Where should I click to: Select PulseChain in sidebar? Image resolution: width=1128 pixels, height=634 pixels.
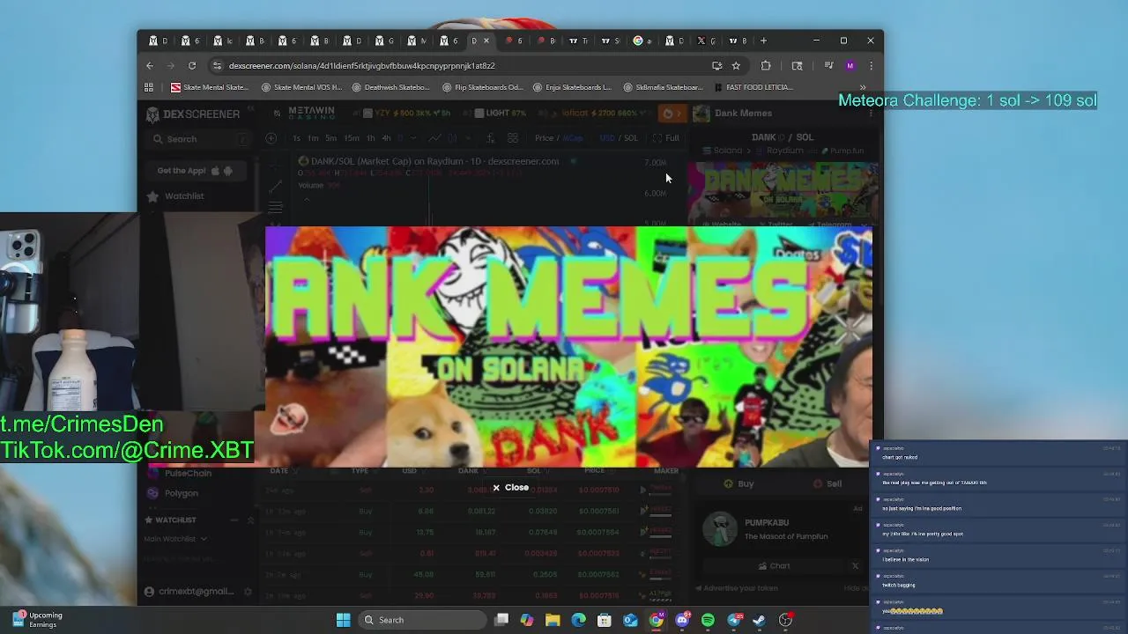188,473
